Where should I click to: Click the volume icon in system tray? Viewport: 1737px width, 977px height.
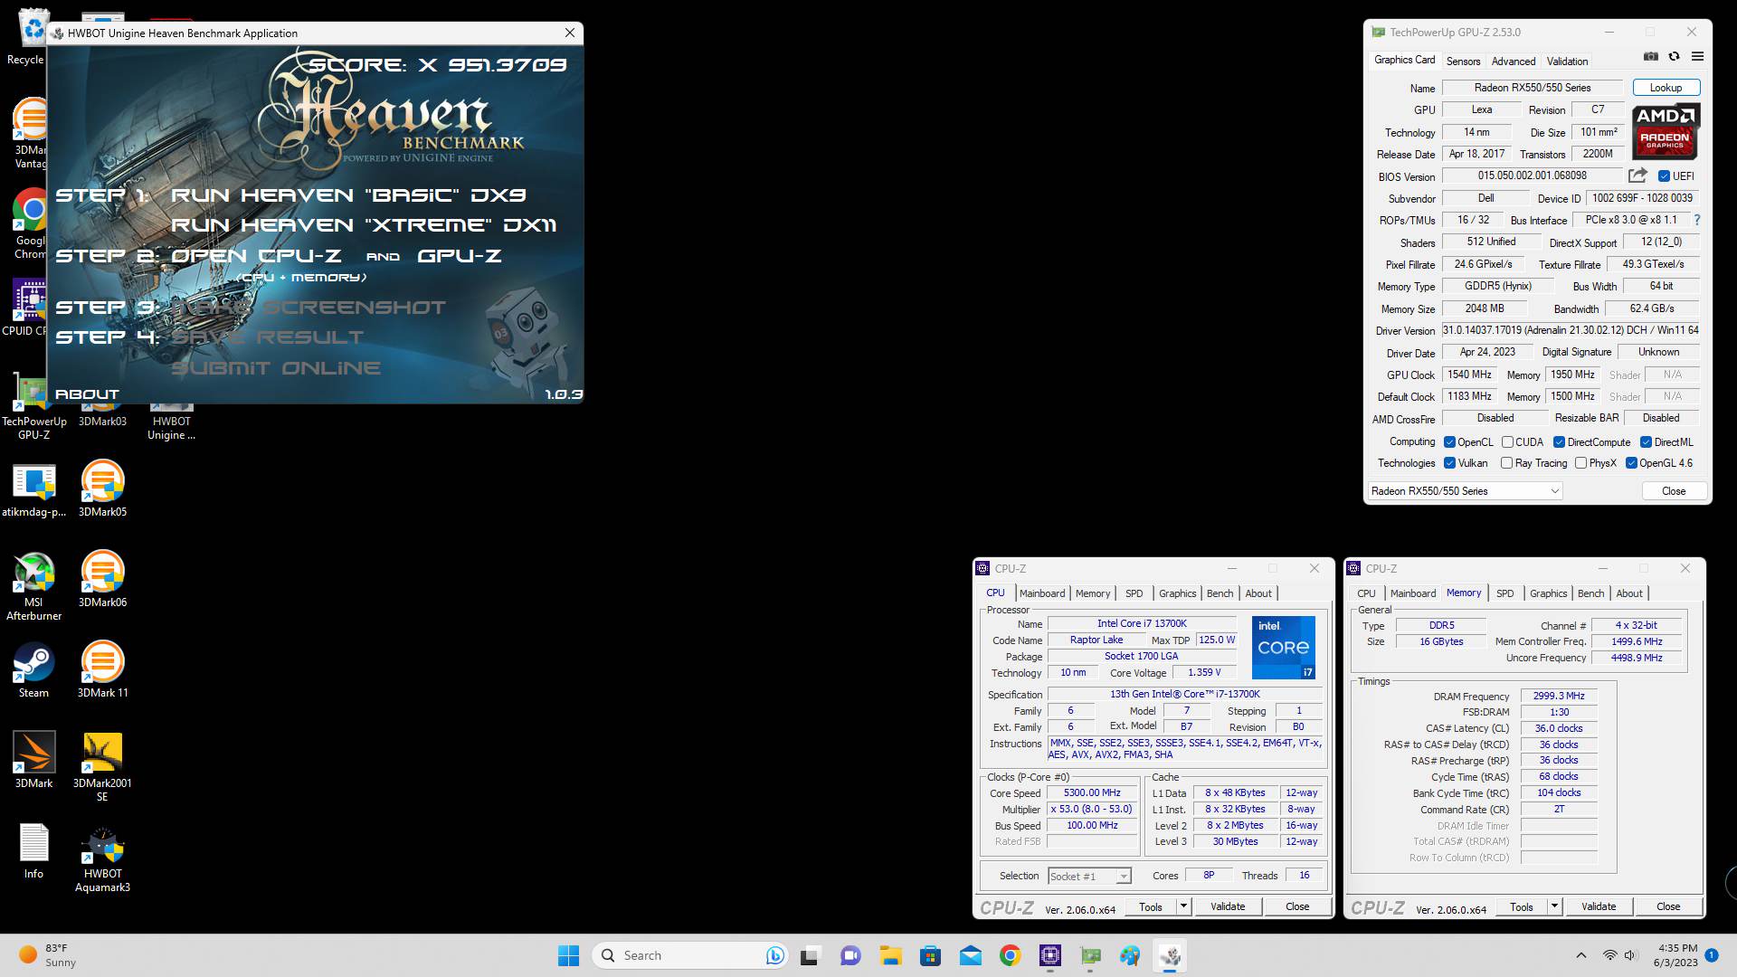tap(1630, 955)
